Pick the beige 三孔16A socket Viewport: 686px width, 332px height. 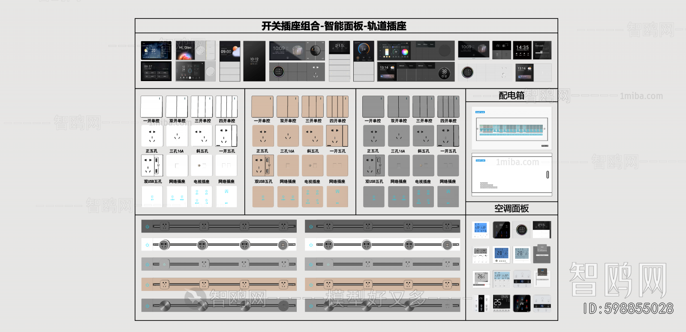[x=288, y=136]
